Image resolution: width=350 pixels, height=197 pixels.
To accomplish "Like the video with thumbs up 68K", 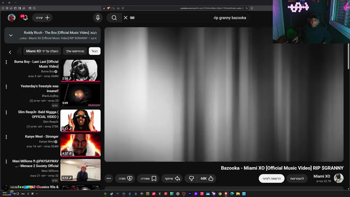I will pos(207,178).
